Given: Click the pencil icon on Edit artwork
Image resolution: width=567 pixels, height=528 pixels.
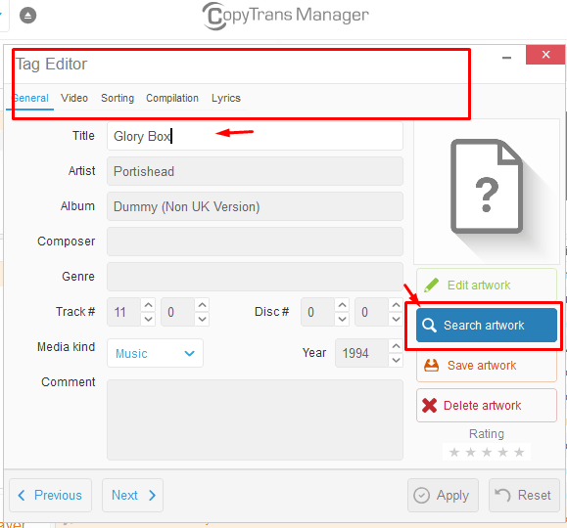Looking at the screenshot, I should point(432,285).
